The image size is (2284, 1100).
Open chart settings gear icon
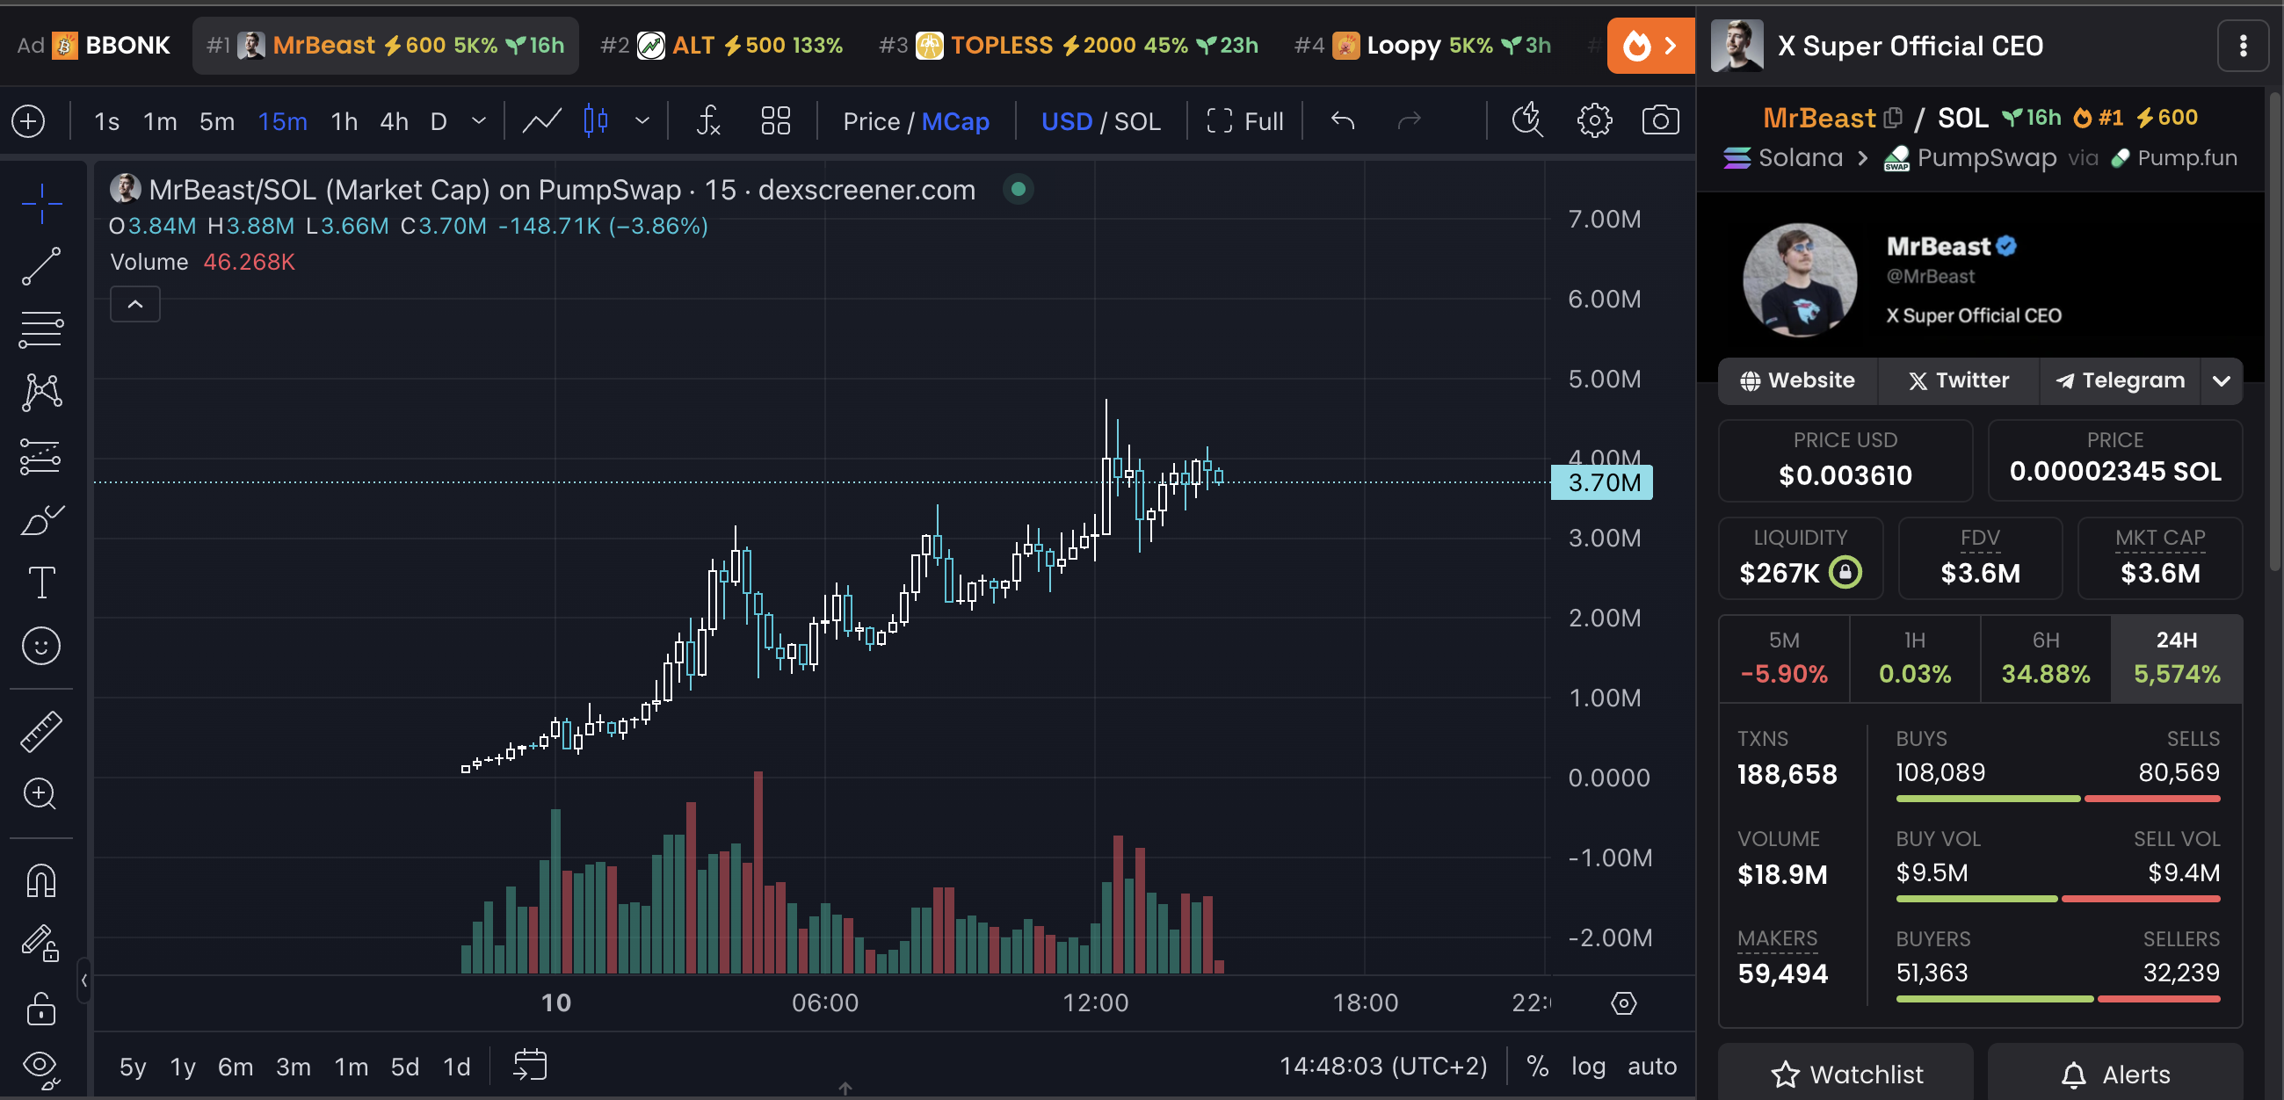click(1593, 120)
